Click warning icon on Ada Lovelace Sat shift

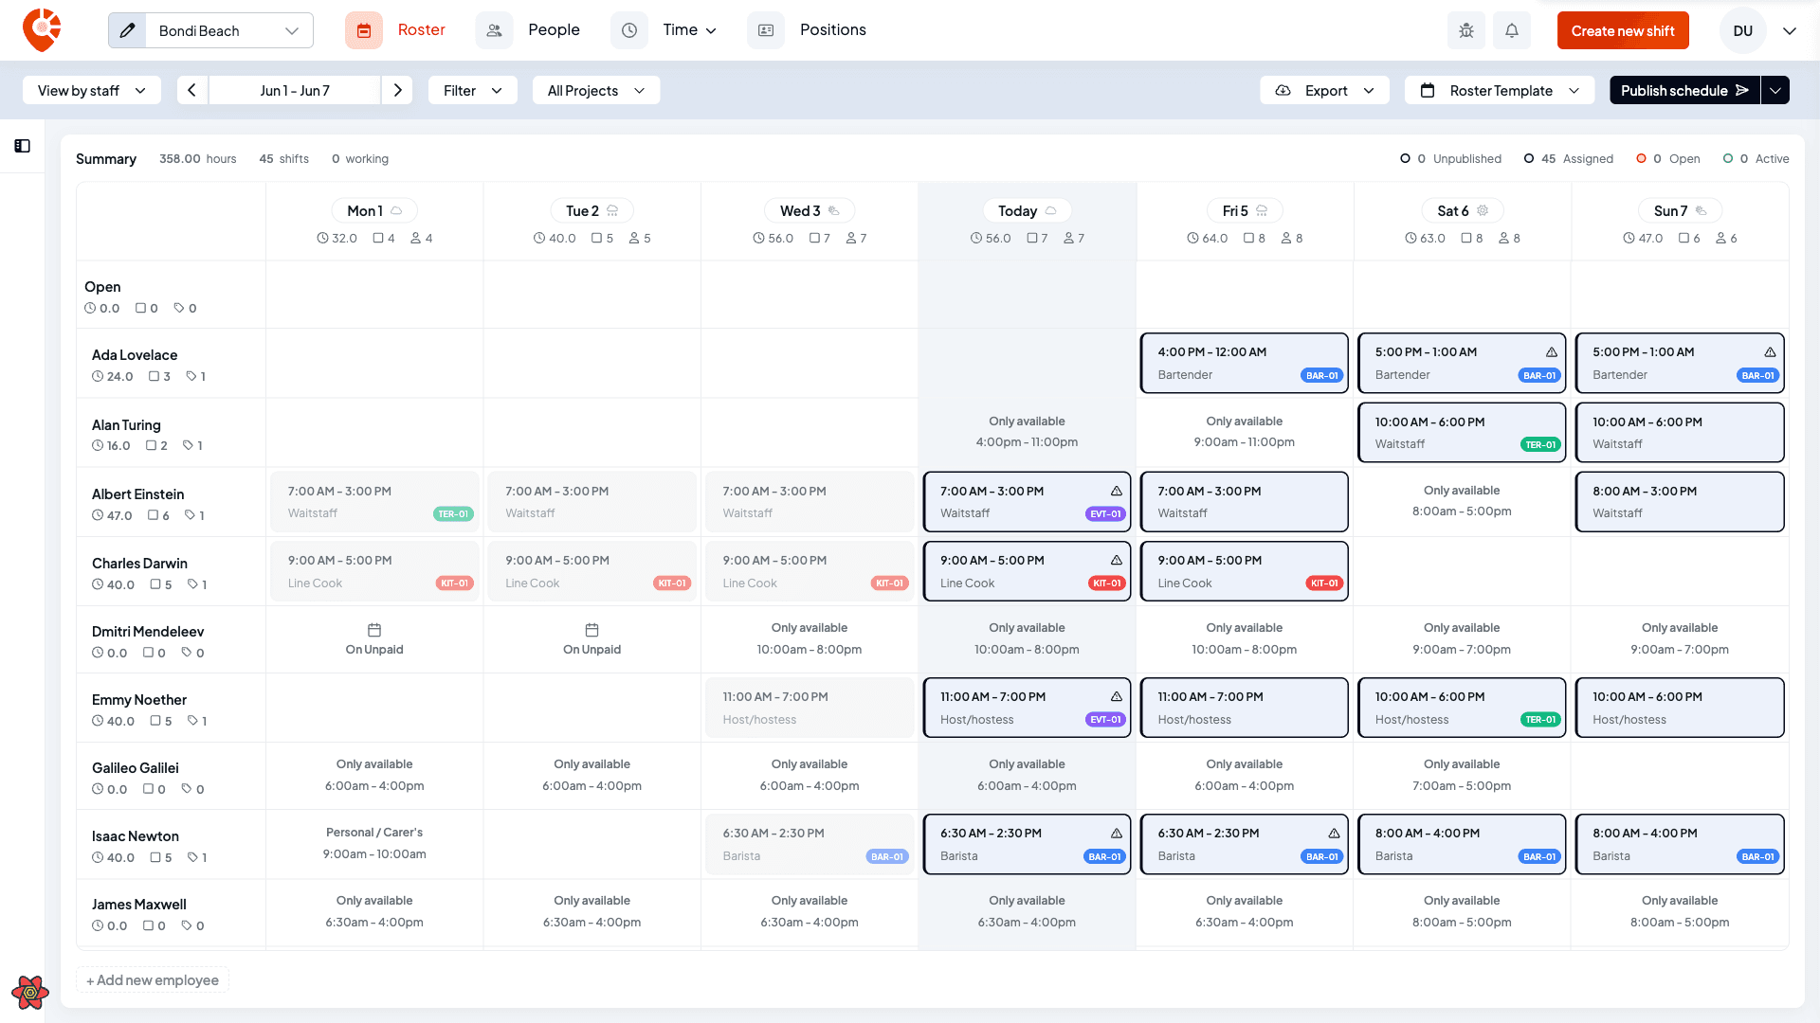pos(1552,351)
